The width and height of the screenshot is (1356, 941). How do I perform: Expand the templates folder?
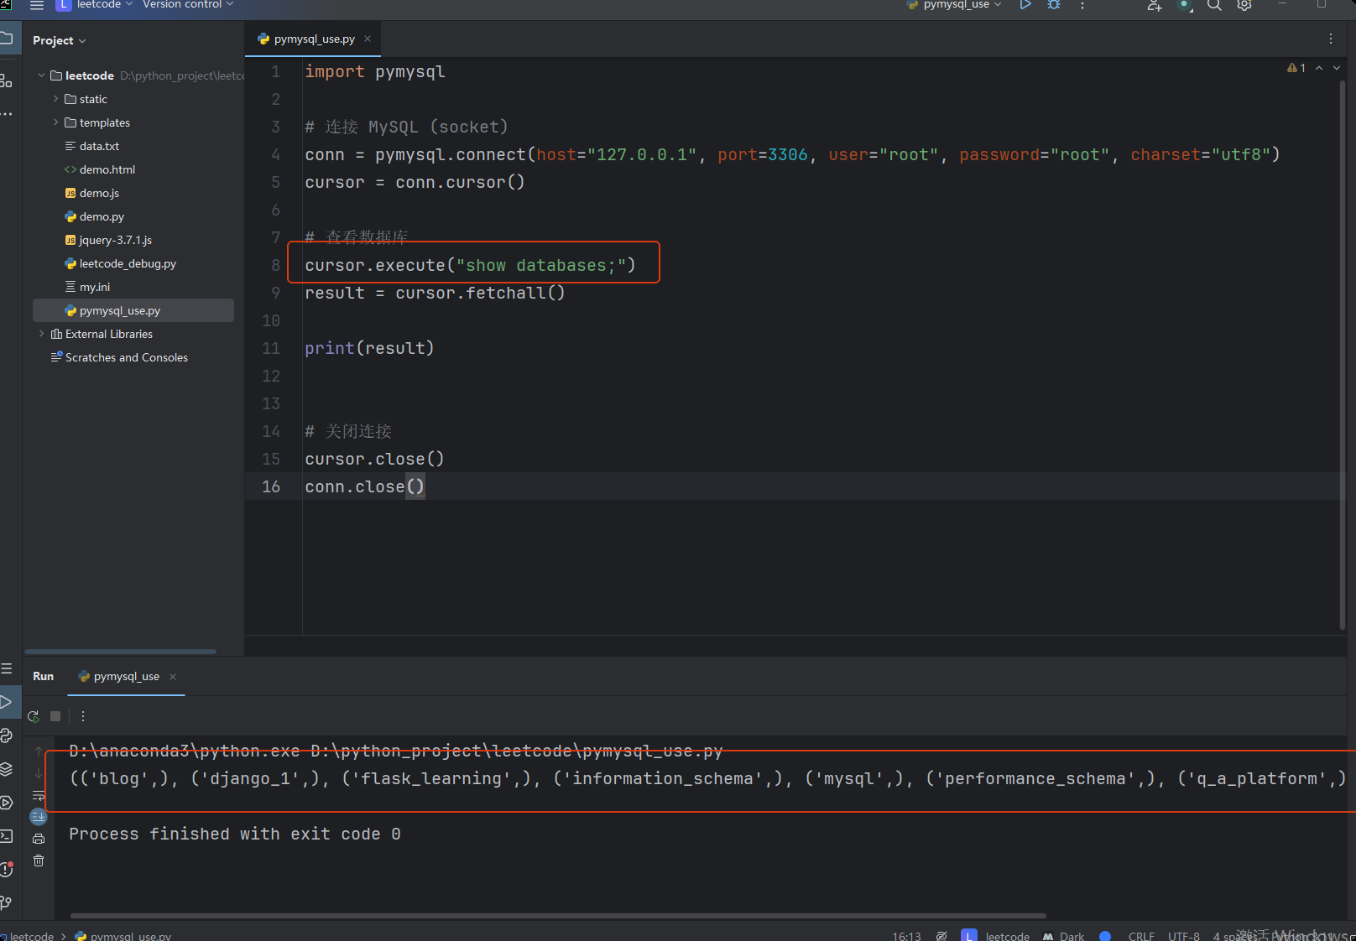[x=56, y=122]
